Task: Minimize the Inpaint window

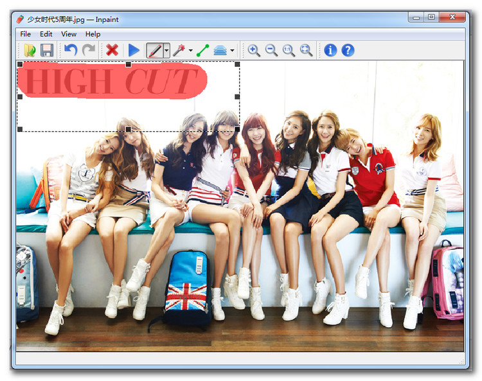Action: 416,17
